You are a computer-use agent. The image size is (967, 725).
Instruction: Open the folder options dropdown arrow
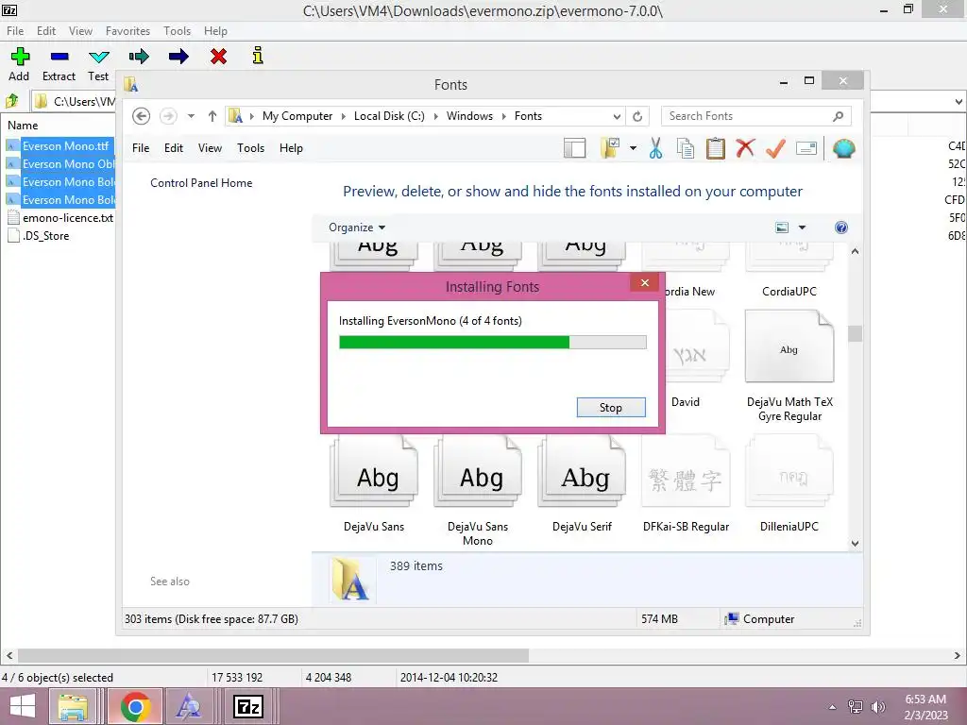pos(633,148)
